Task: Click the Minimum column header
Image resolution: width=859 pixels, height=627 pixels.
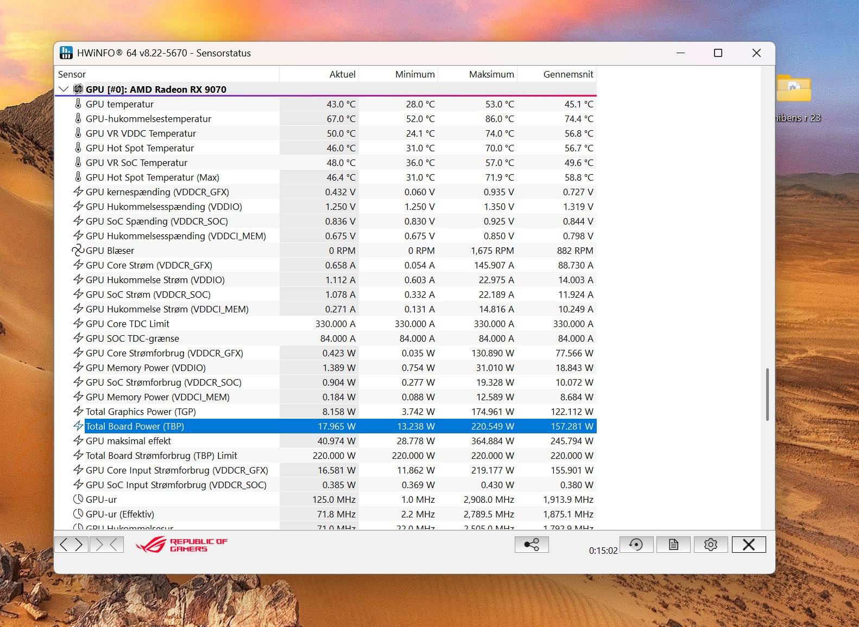Action: (398, 74)
